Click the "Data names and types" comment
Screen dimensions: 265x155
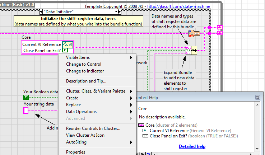[174, 21]
